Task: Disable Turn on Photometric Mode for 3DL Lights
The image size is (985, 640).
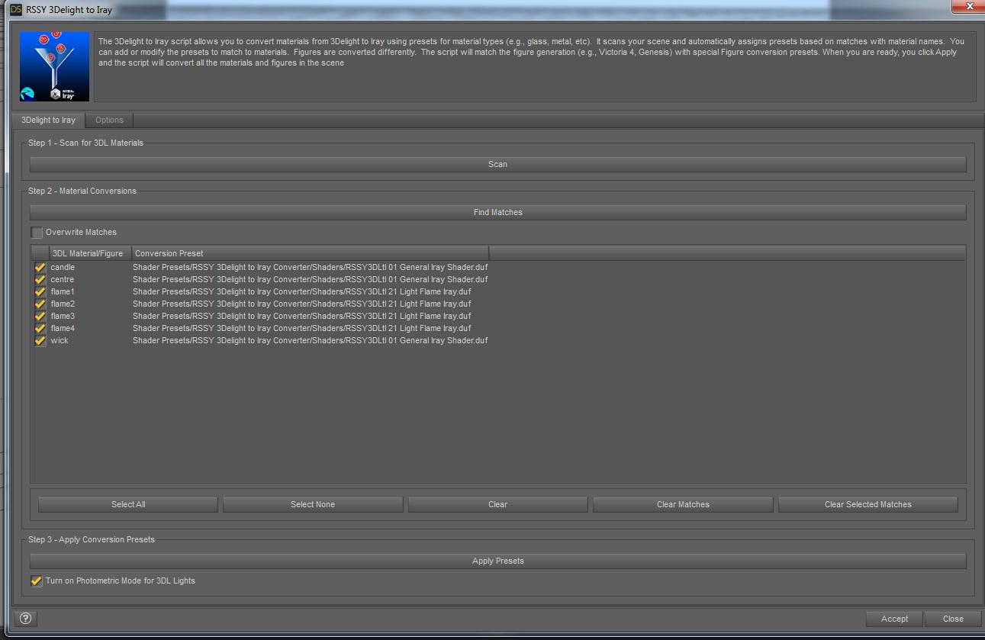Action: pyautogui.click(x=37, y=581)
